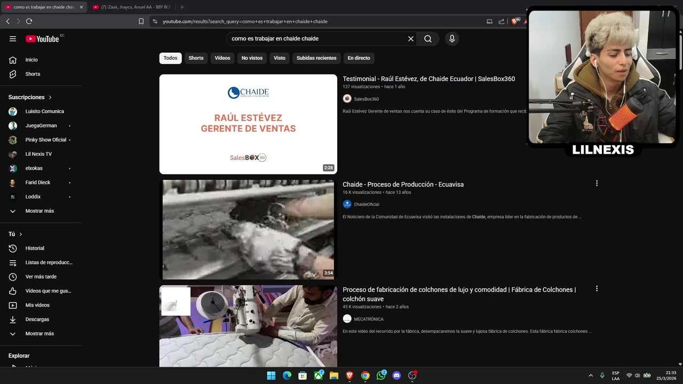Click the share icon in address bar

click(x=502, y=21)
